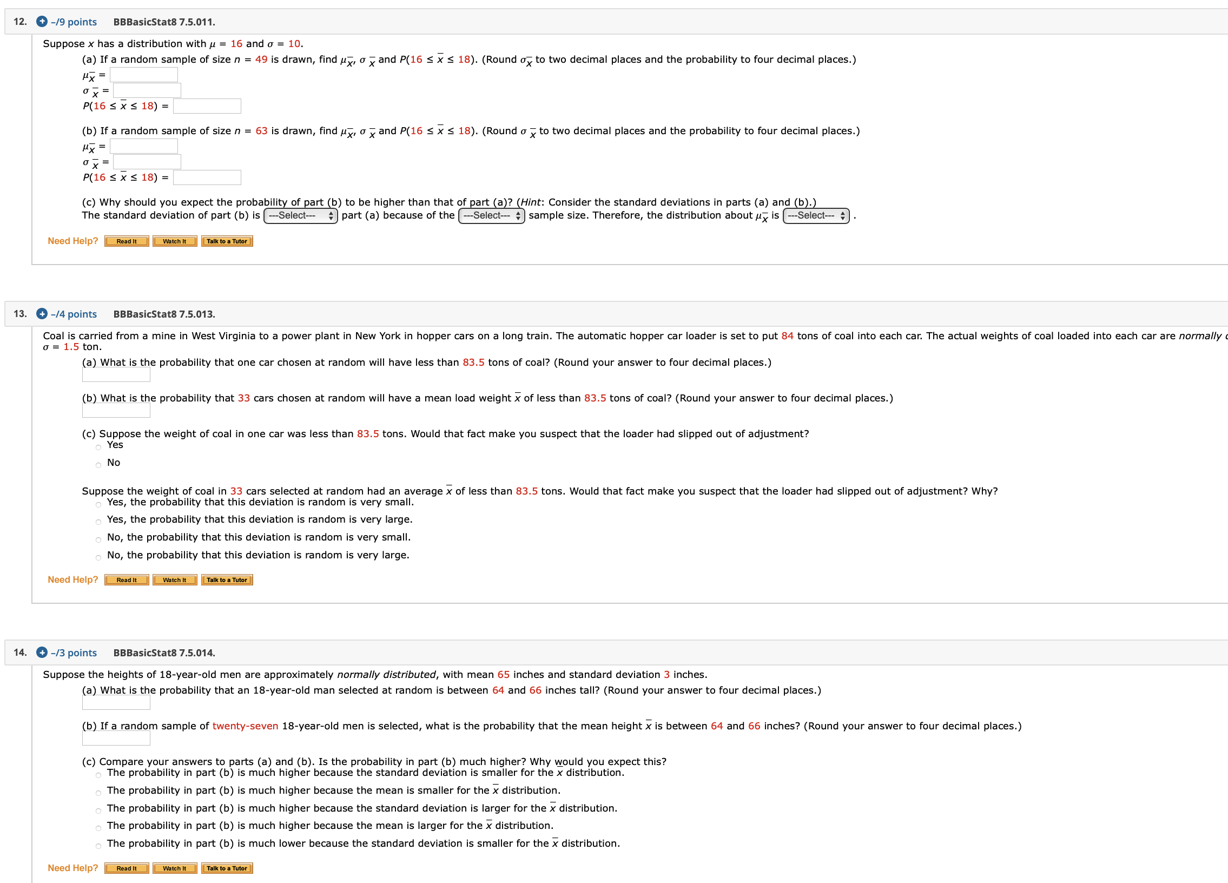Select 'much lower because standard deviation smaller' option
1228x883 pixels.
(98, 846)
